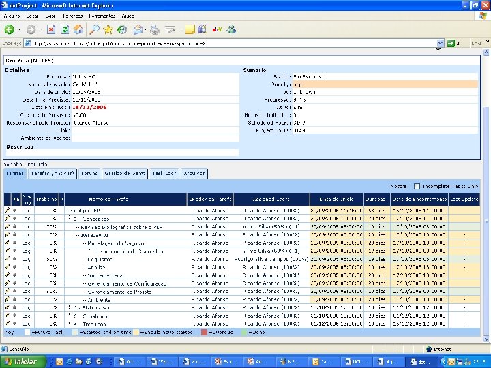Enable the Incomplete Tasks Only checkbox

[x=417, y=186]
